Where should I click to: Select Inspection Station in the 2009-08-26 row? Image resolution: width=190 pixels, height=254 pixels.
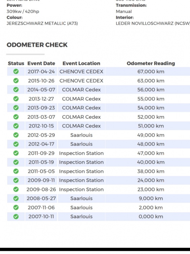pos(81,190)
